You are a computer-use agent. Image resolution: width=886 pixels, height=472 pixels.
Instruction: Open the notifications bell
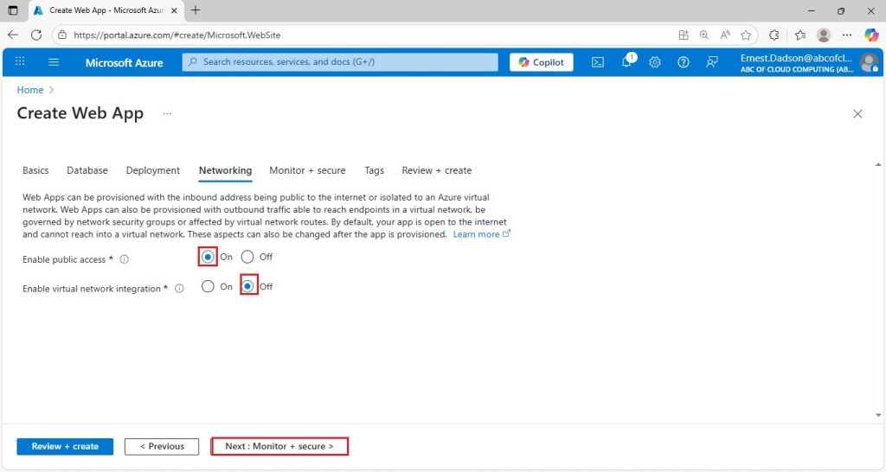(627, 61)
